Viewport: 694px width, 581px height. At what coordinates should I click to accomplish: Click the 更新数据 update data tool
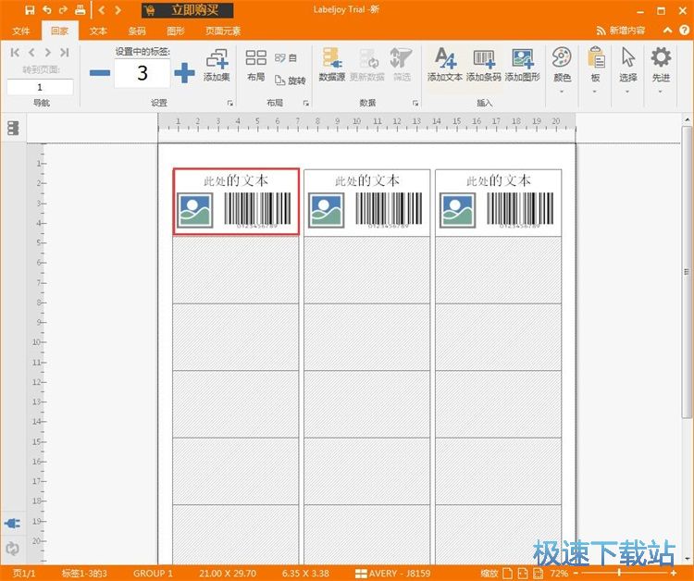367,65
